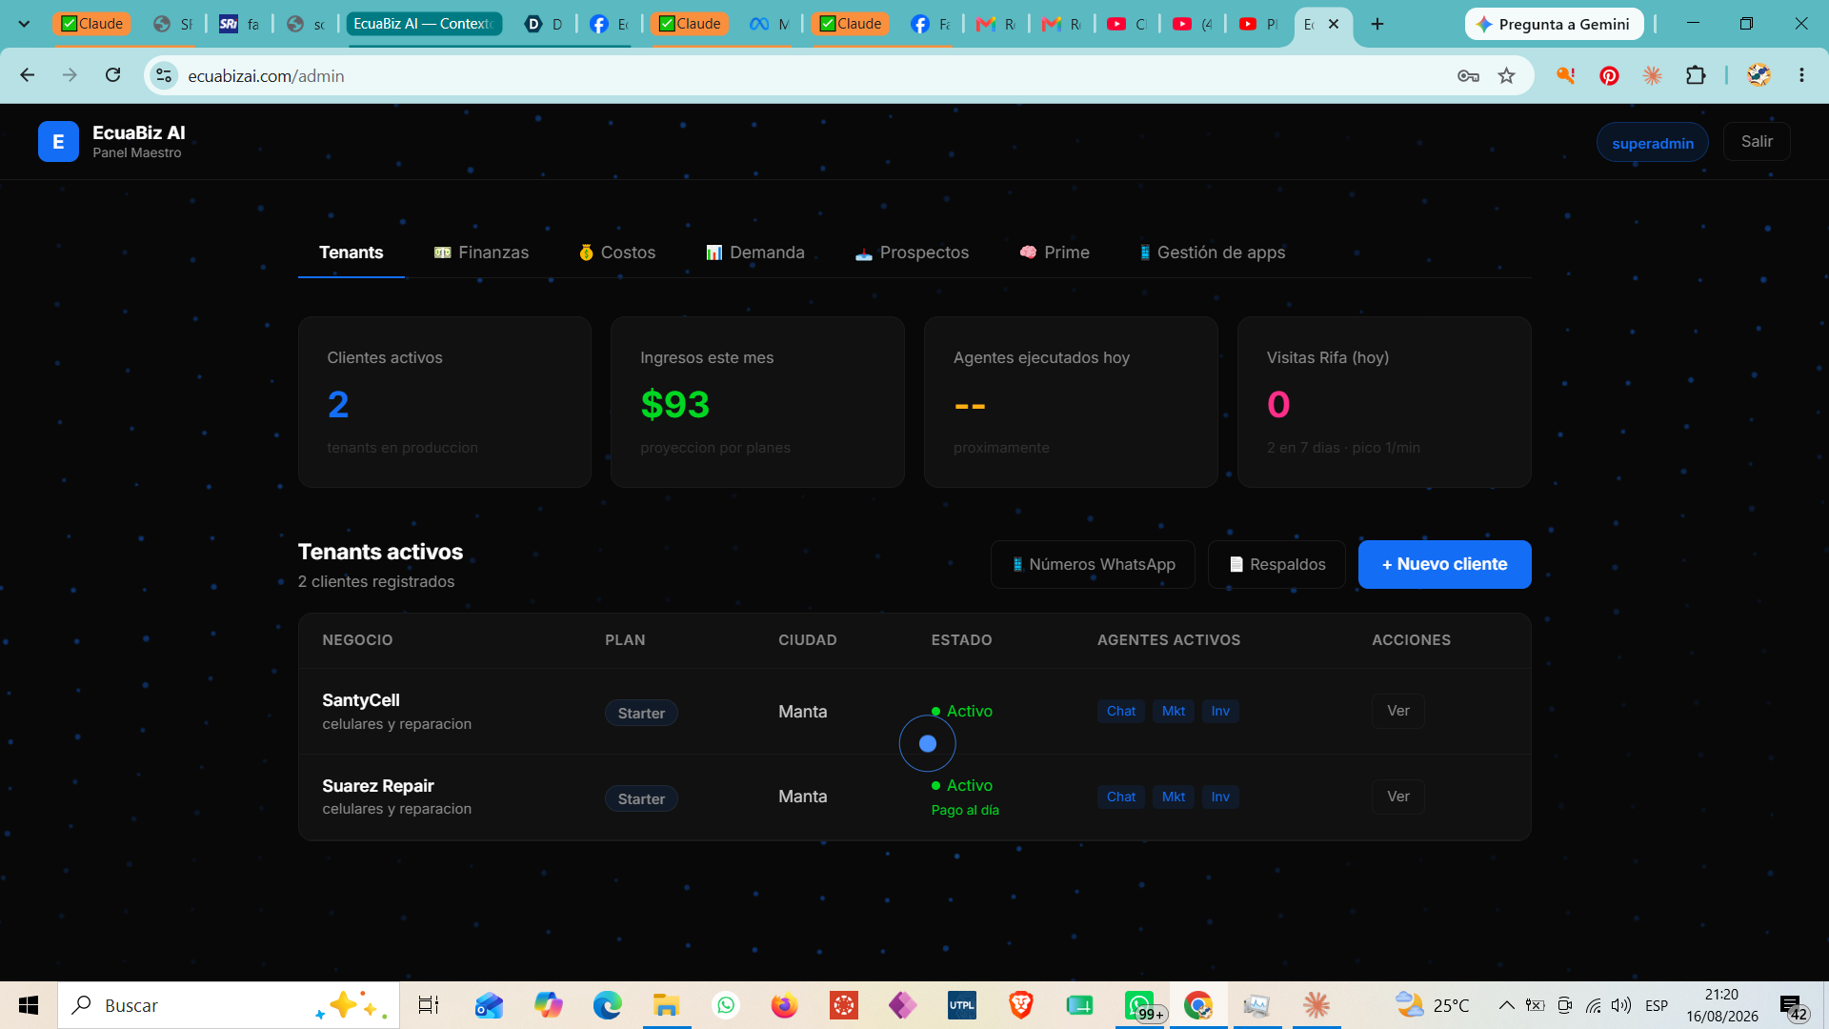Click Pago al día status text

point(965,810)
